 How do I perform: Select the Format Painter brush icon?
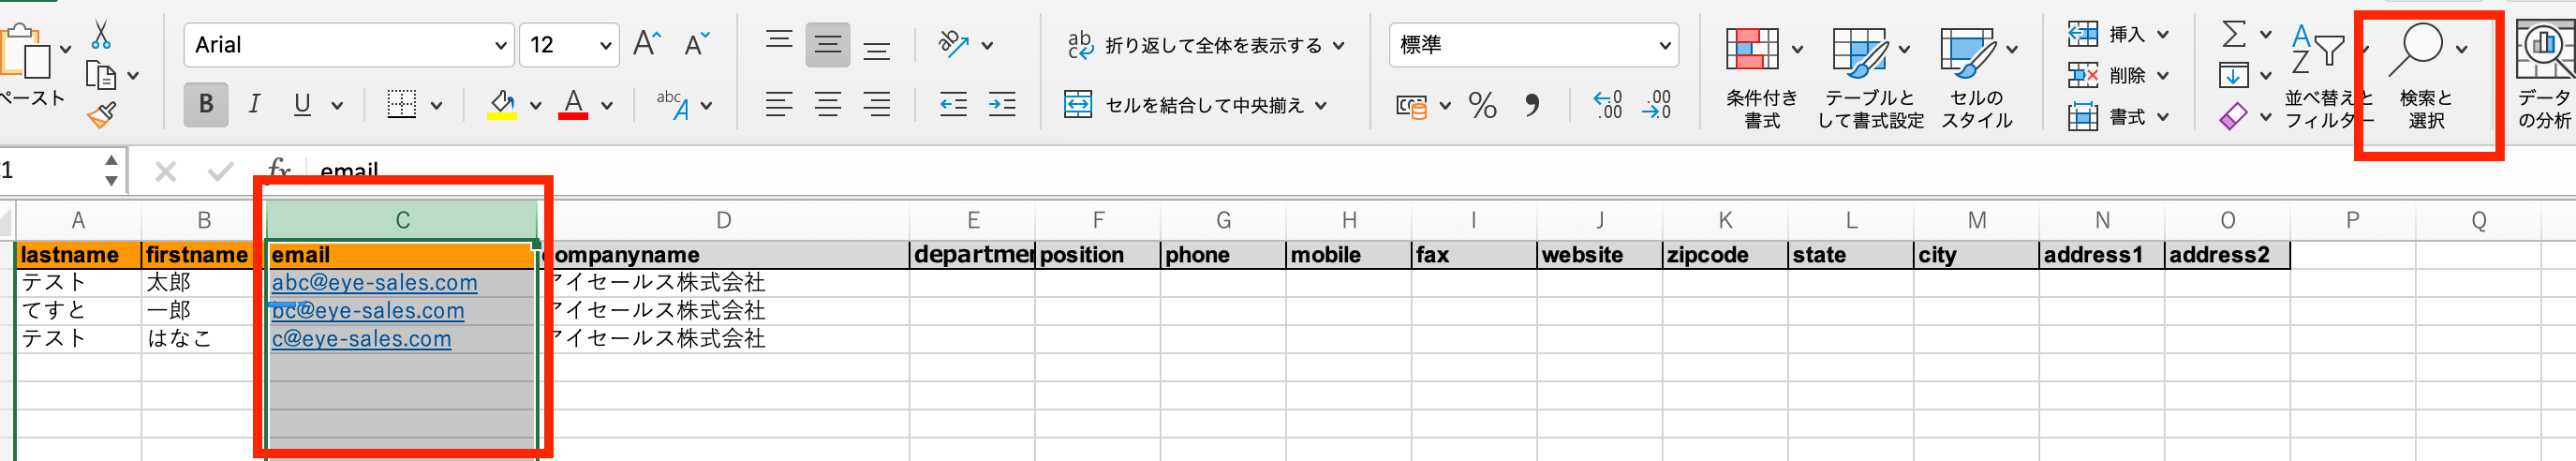point(101,116)
